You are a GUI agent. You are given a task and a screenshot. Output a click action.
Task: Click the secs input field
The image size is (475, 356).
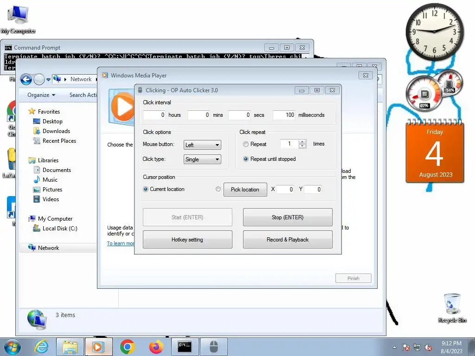239,115
